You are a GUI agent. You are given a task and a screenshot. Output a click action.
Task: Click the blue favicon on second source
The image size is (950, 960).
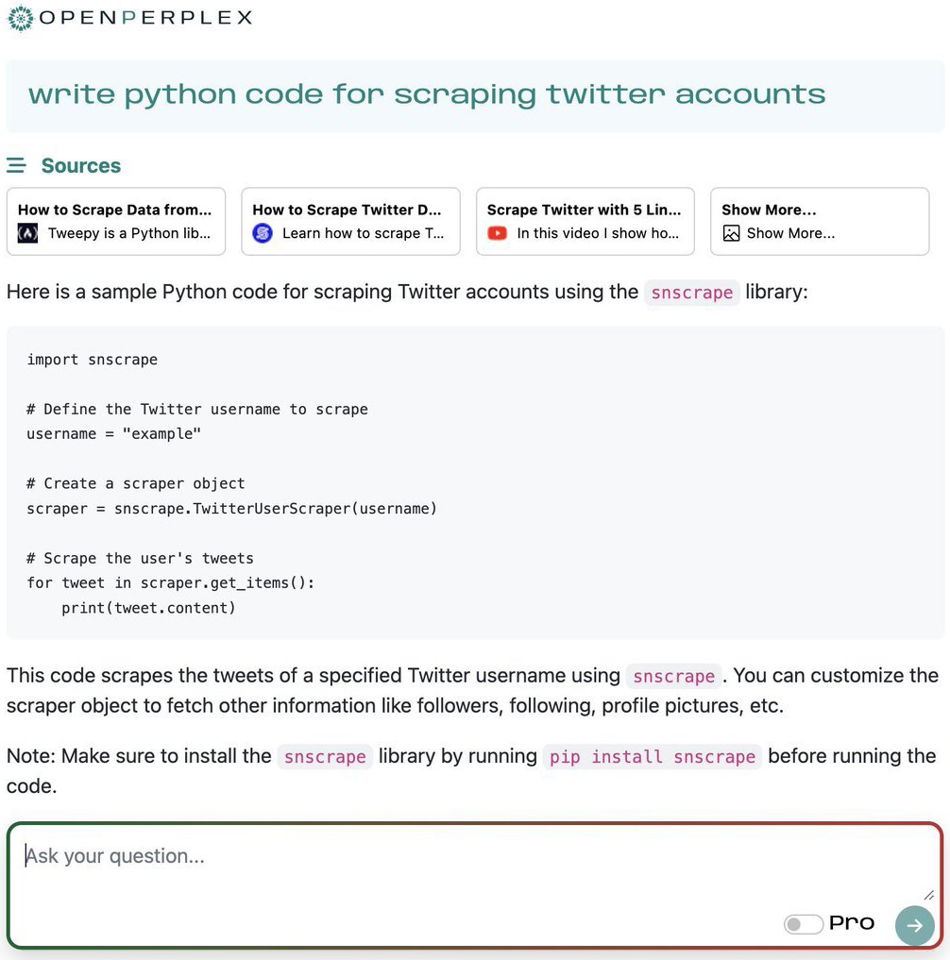pyautogui.click(x=263, y=233)
